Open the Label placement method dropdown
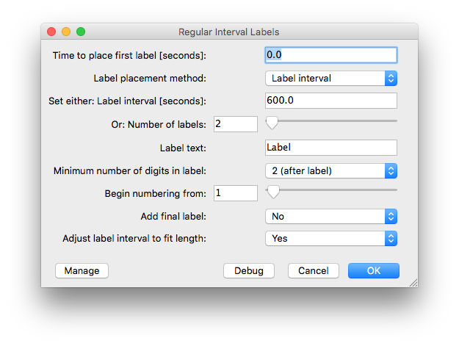 [x=330, y=78]
